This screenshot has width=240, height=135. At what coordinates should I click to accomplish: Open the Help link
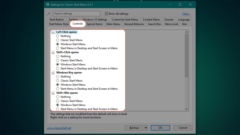click(x=186, y=14)
